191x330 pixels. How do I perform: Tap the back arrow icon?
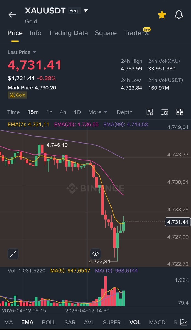(12, 15)
